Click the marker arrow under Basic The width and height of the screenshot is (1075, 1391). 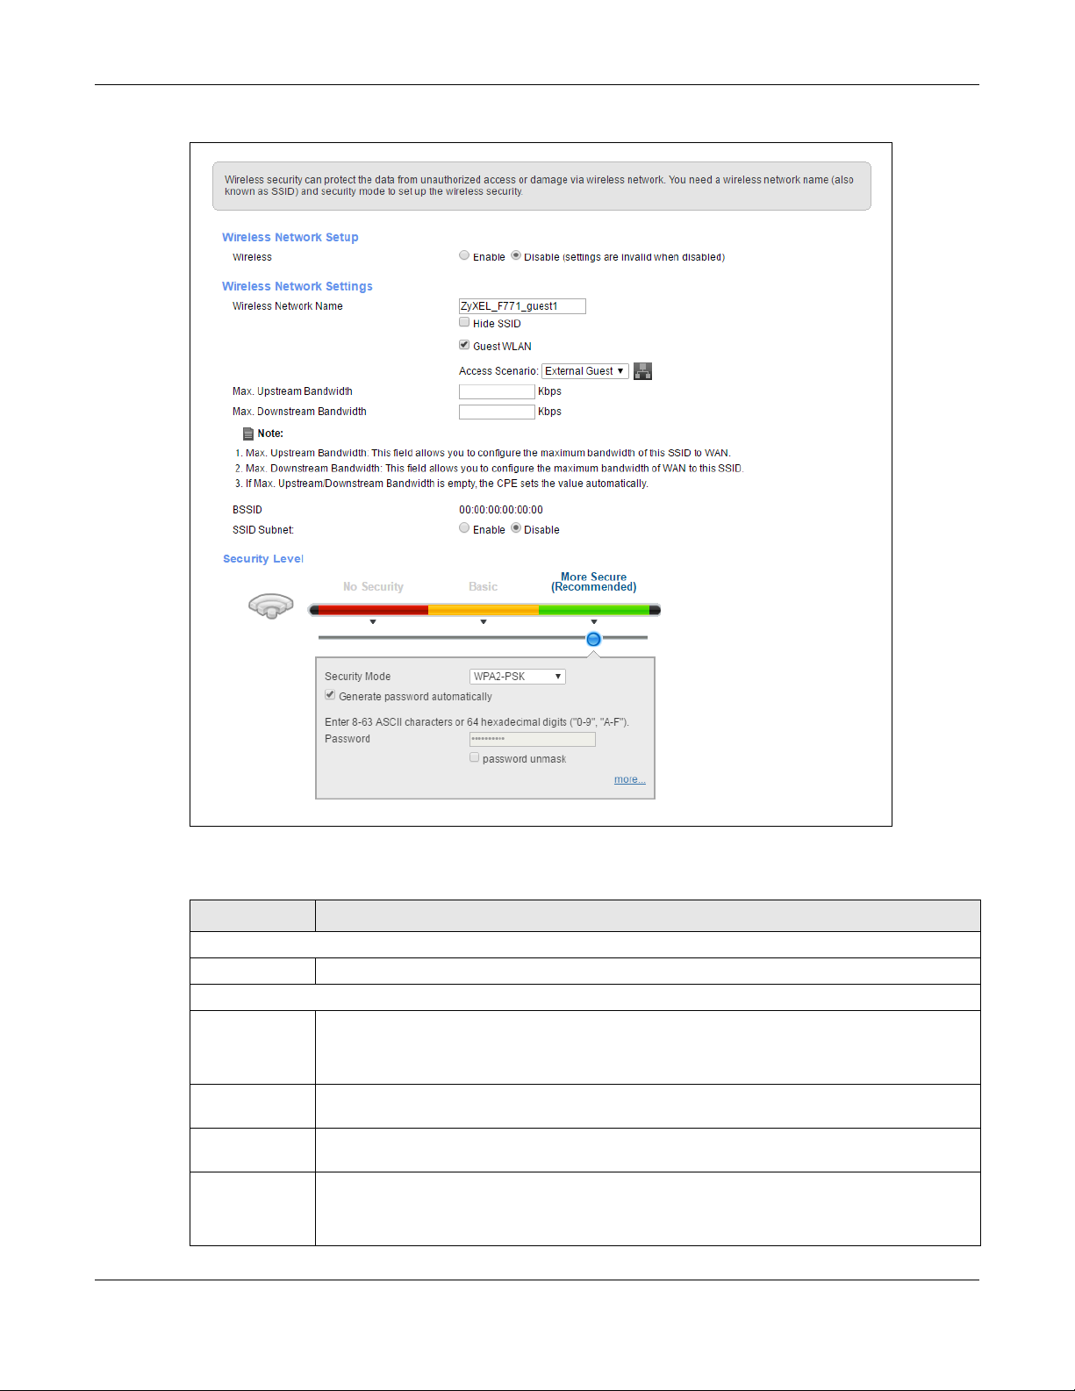coord(484,622)
